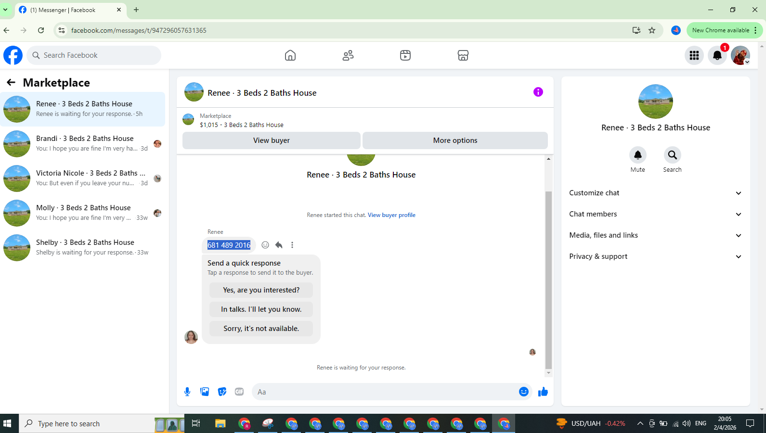The height and width of the screenshot is (433, 766).
Task: Open Renee conversation in Marketplace list
Action: pyautogui.click(x=82, y=109)
